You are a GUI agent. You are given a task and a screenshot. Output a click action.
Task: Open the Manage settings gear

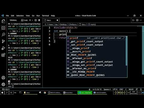(3, 84)
